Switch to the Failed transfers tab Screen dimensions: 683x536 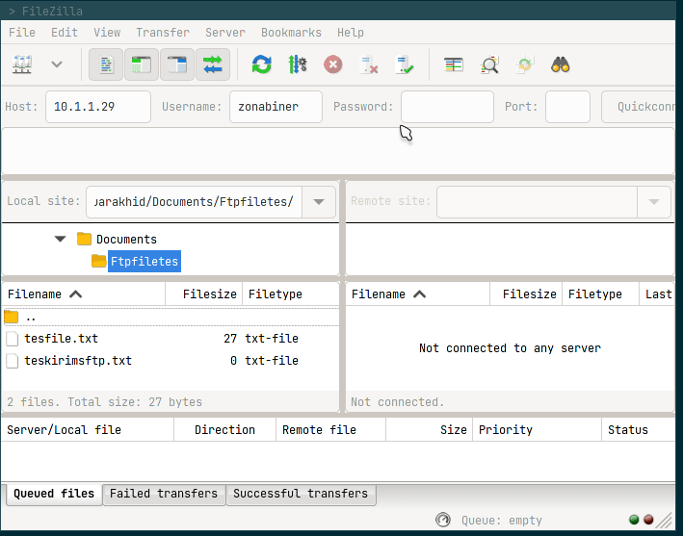click(164, 494)
